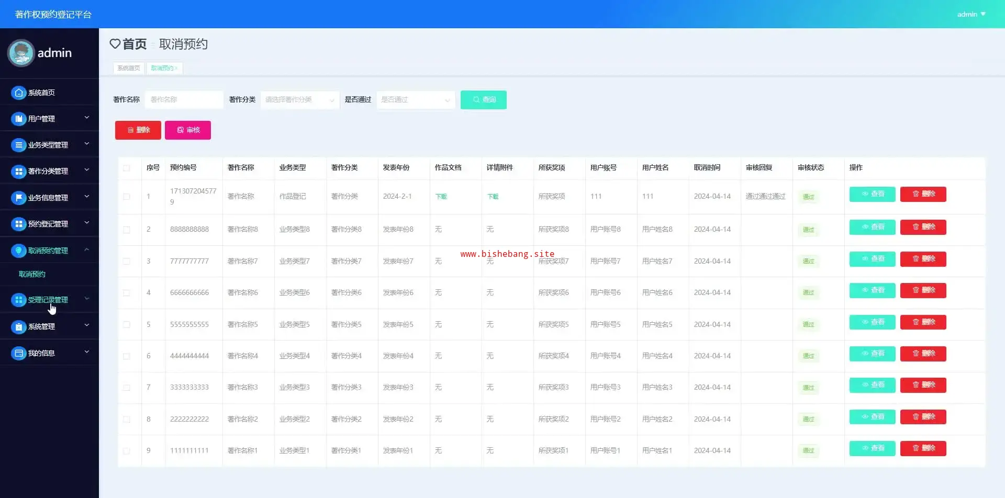This screenshot has width=1005, height=498.
Task: Click the 预约登记管理 sidebar icon
Action: tap(19, 224)
